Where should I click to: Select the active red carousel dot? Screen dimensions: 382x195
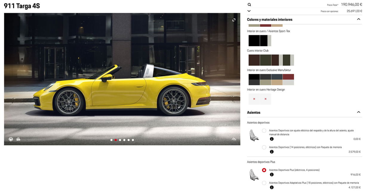pos(116,140)
